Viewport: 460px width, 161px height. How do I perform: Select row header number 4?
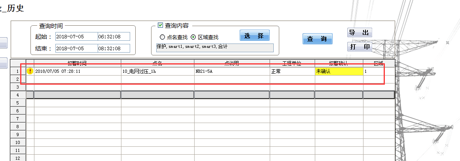click(17, 95)
